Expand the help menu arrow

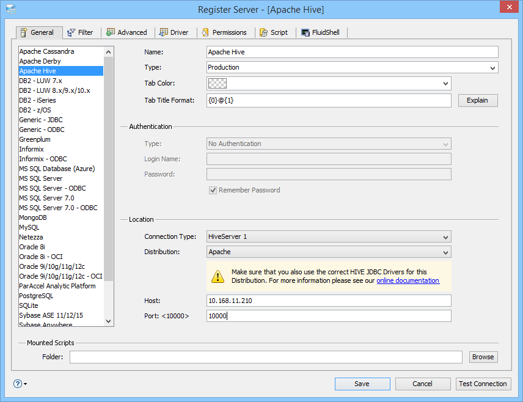click(x=25, y=384)
